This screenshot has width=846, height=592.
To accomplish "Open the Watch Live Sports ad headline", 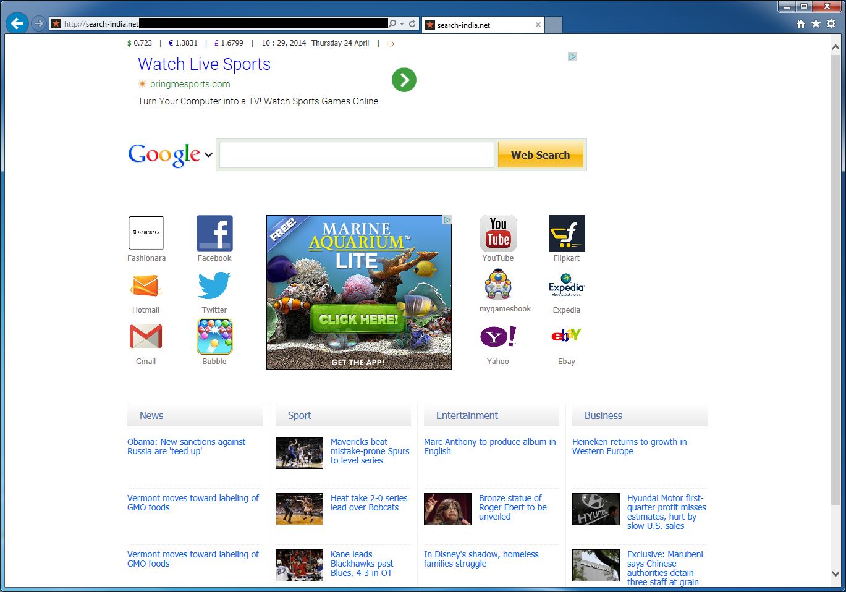I will pos(205,64).
